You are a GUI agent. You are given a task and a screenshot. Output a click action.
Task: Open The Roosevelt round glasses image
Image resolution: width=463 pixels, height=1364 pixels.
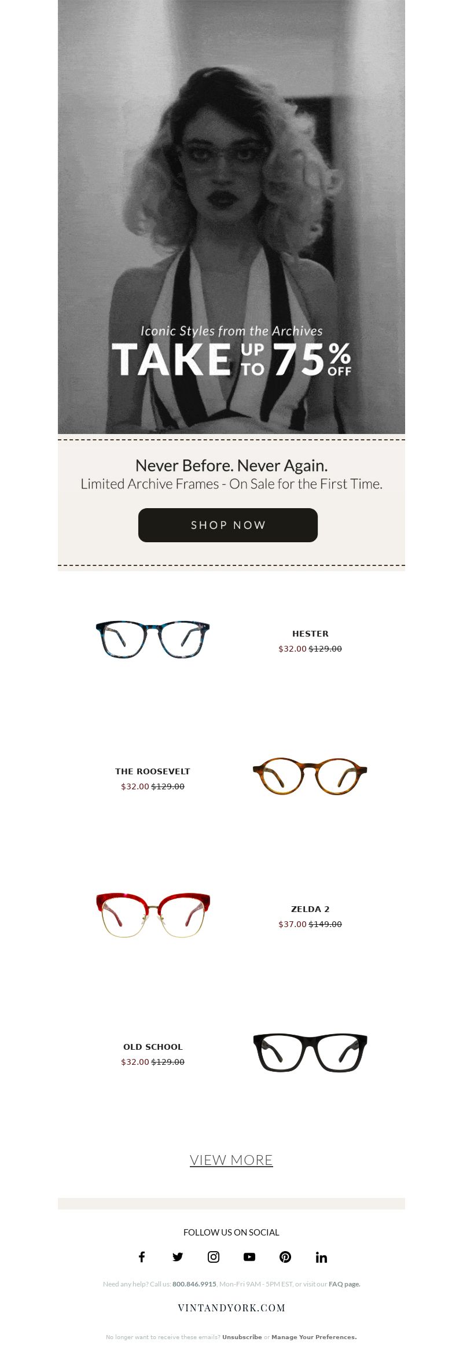point(310,777)
